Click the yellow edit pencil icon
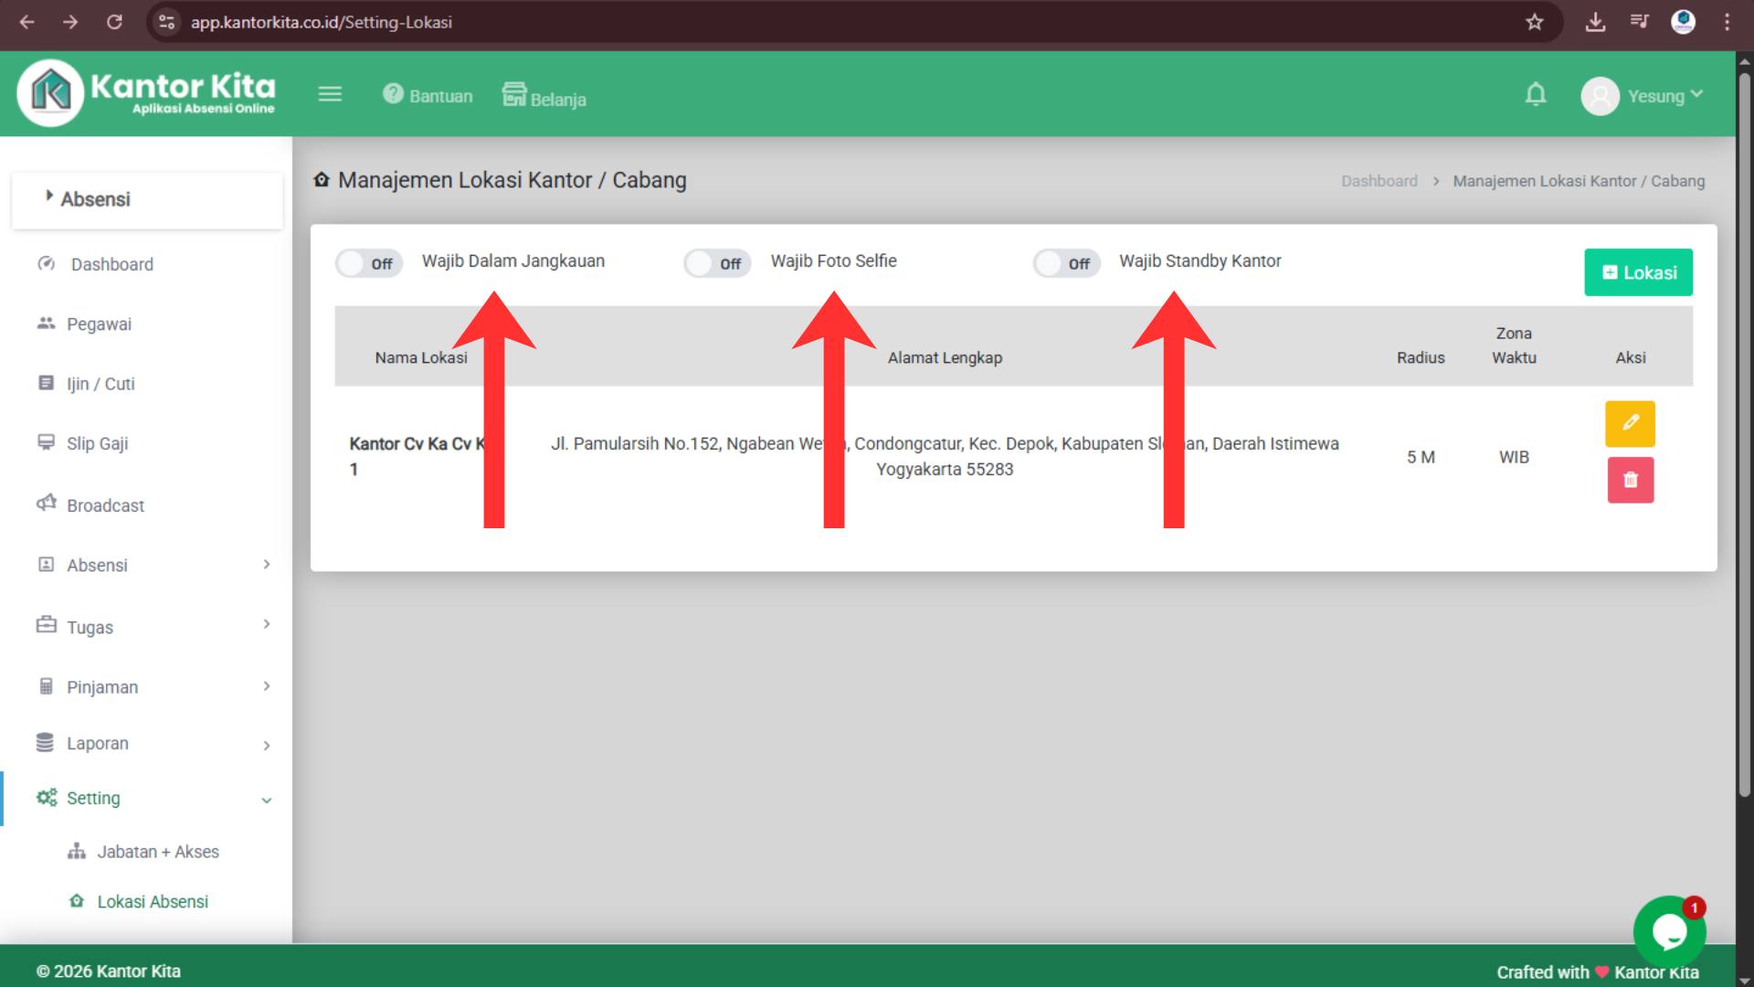The image size is (1754, 987). (1630, 423)
